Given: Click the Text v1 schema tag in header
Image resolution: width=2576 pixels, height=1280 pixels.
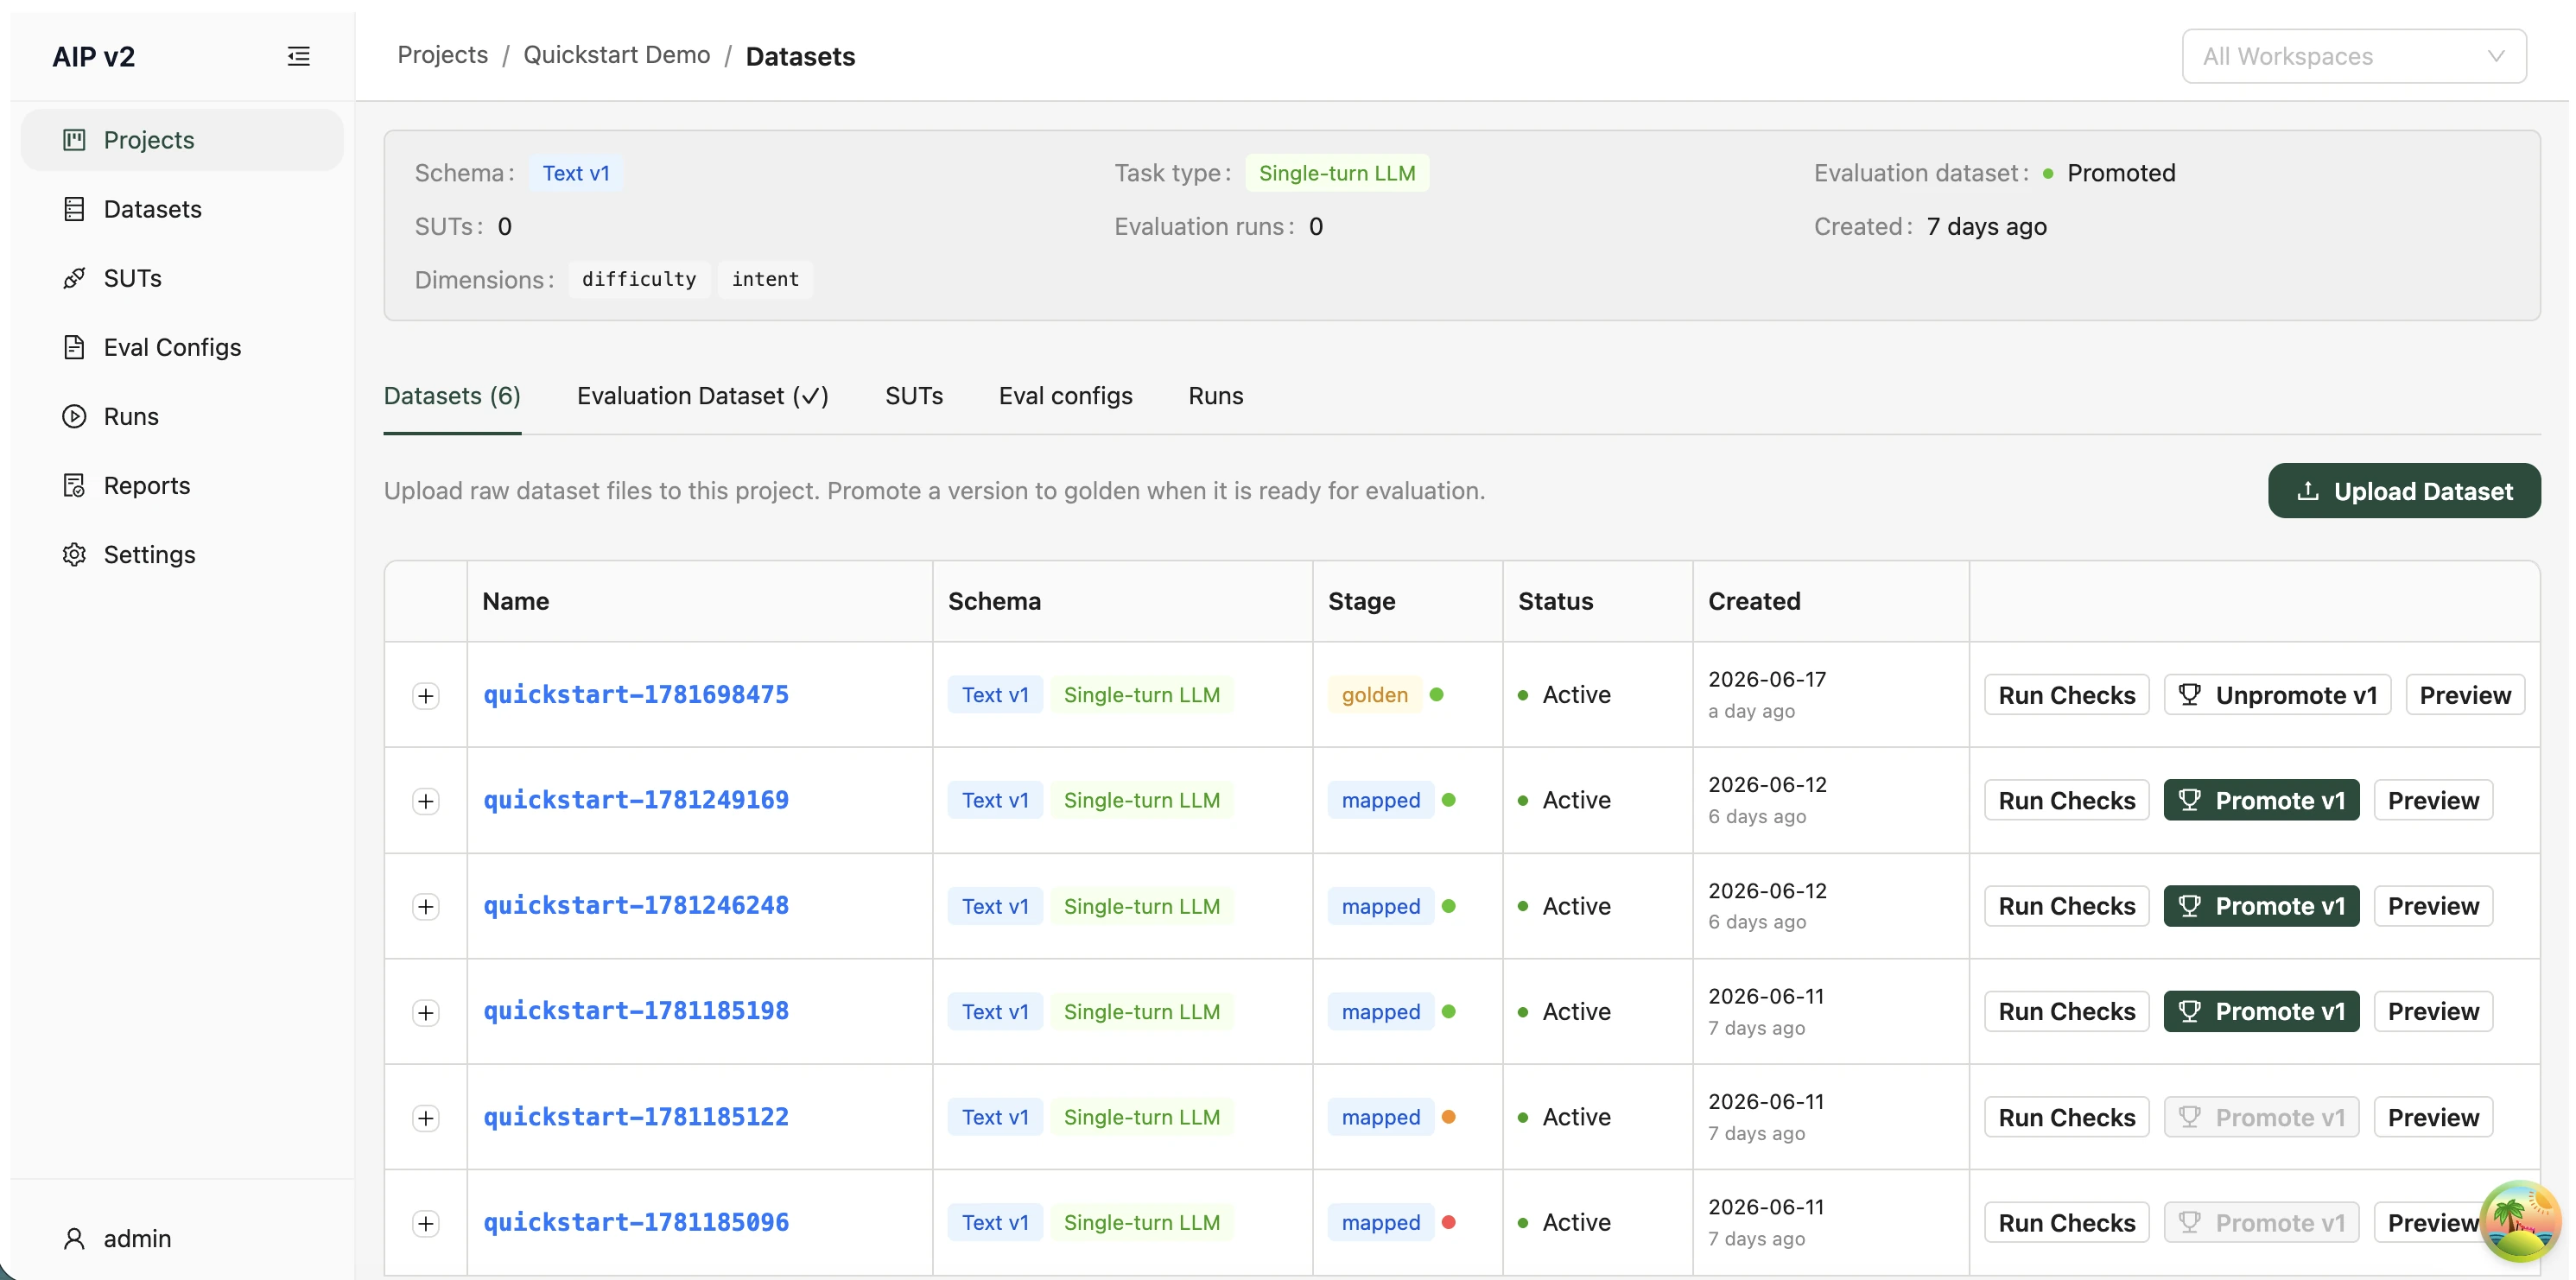Looking at the screenshot, I should 576,173.
